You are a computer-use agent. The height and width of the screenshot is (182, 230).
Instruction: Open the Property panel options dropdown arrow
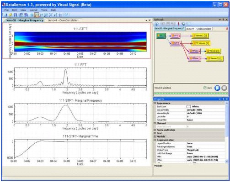coord(220,99)
